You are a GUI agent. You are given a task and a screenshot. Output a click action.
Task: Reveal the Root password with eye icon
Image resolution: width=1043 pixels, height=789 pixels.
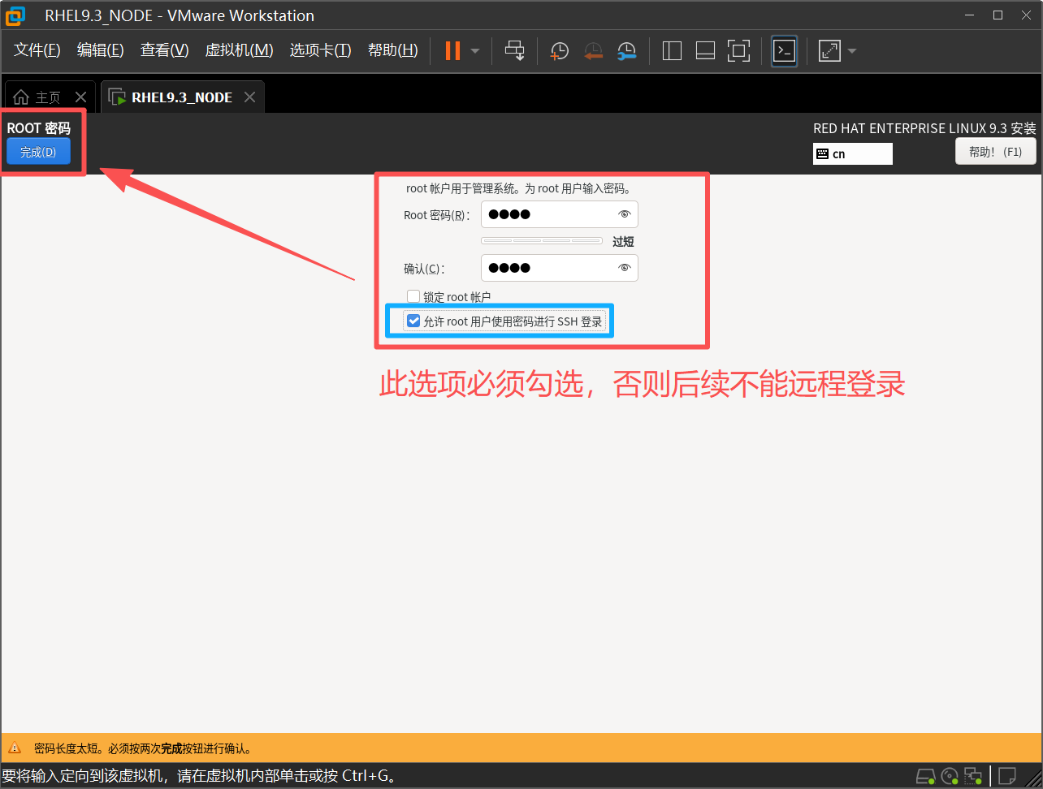pos(624,214)
